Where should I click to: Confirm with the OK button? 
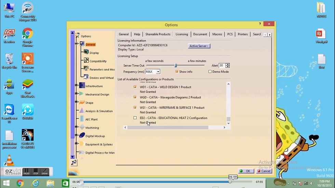(x=246, y=171)
